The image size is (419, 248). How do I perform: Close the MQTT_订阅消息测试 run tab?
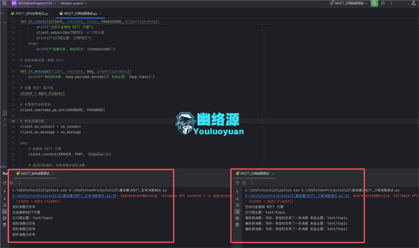[x=273, y=174]
